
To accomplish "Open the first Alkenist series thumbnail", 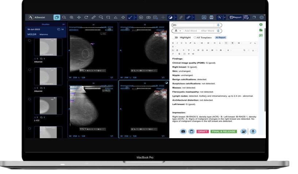I will pyautogui.click(x=48, y=47).
